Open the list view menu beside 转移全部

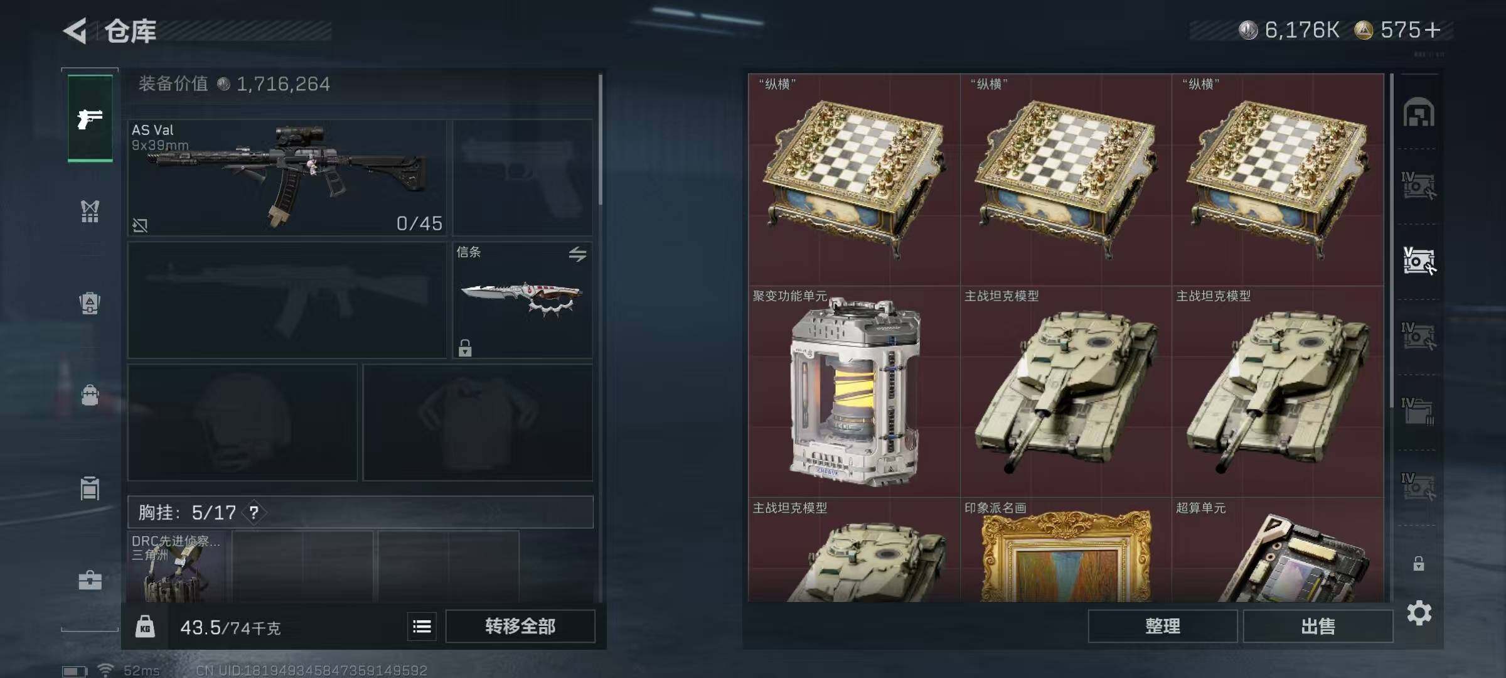[422, 626]
